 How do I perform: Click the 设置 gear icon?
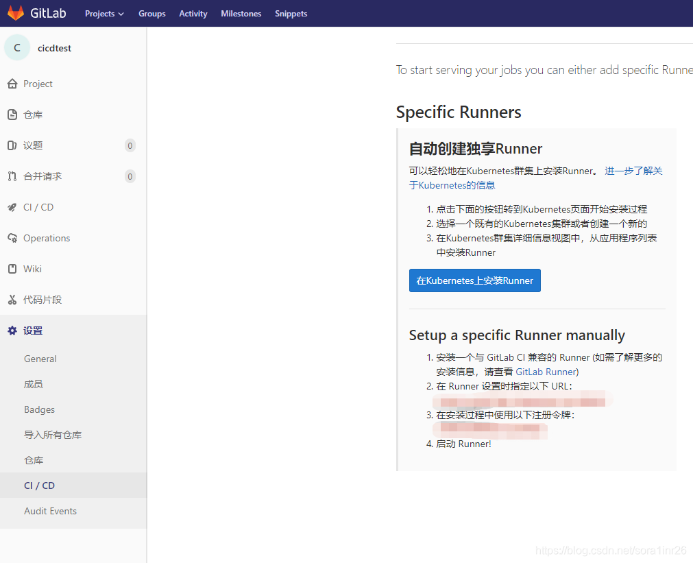(x=12, y=331)
